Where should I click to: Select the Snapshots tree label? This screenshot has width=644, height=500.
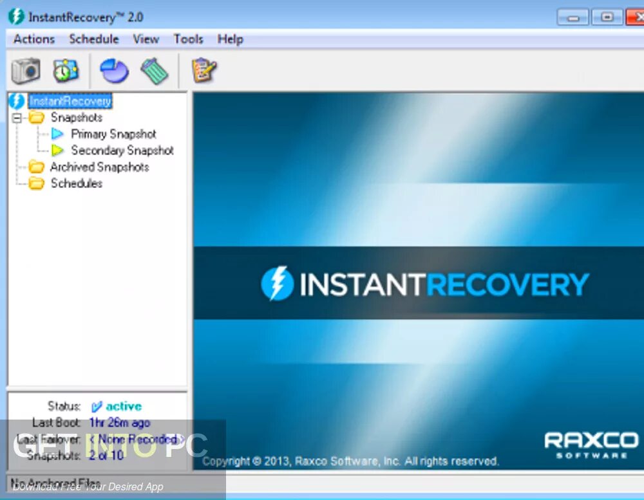click(77, 117)
